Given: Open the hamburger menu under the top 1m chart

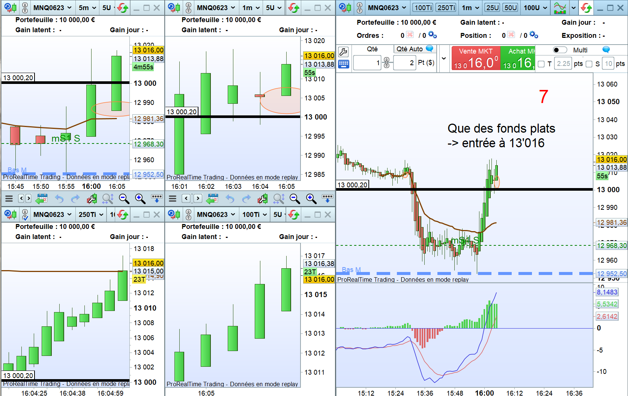Looking at the screenshot, I should pyautogui.click(x=173, y=199).
